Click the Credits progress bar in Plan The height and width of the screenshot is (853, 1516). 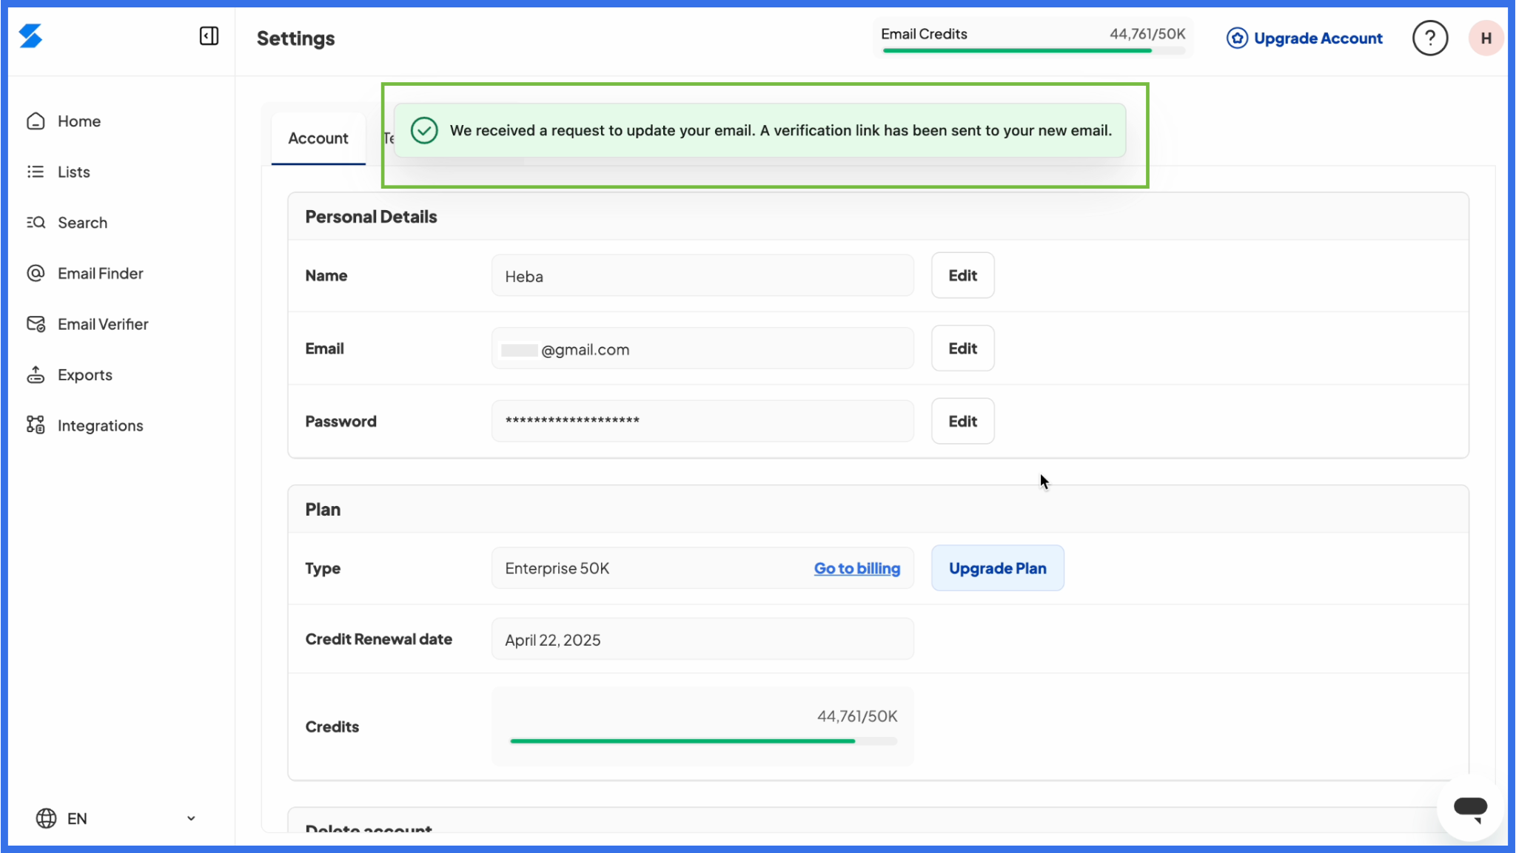[703, 741]
